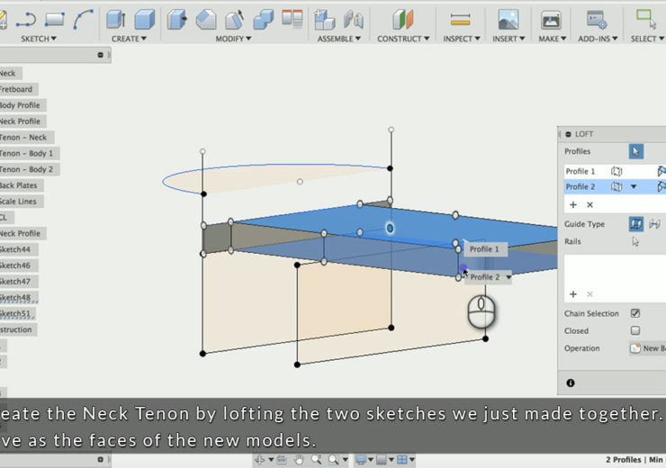Add a profile with the plus button

point(572,205)
